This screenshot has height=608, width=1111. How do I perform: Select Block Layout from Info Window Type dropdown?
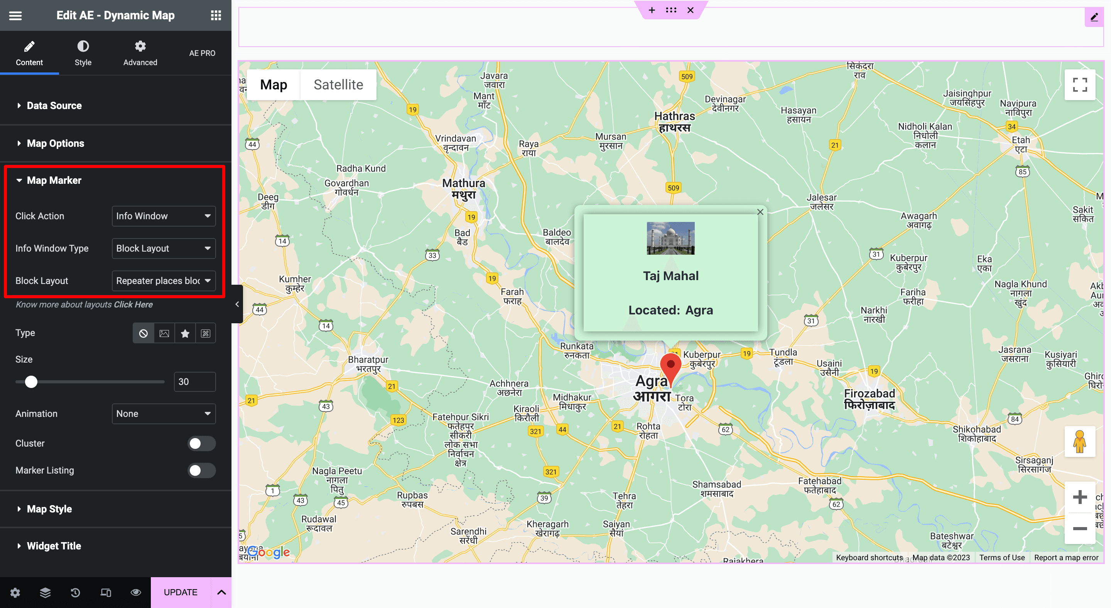[163, 248]
